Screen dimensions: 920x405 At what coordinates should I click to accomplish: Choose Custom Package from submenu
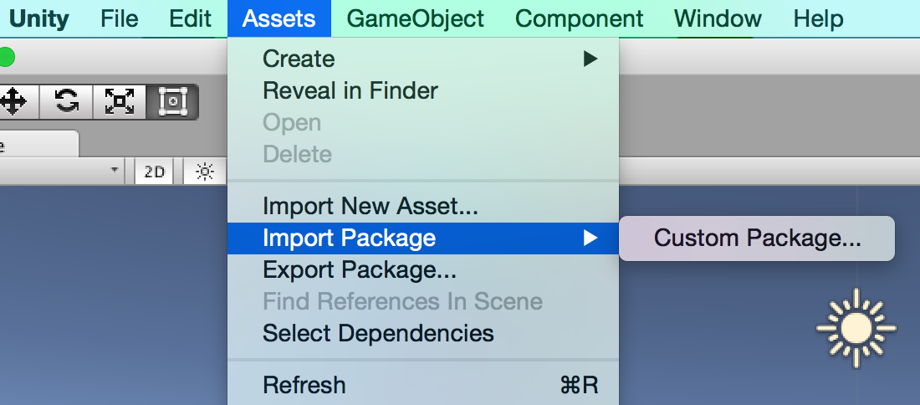(757, 238)
